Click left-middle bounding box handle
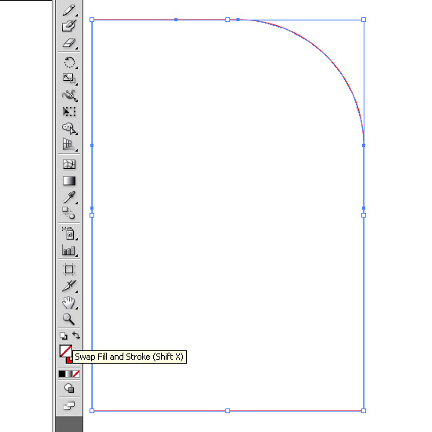This screenshot has width=432, height=432. click(92, 215)
